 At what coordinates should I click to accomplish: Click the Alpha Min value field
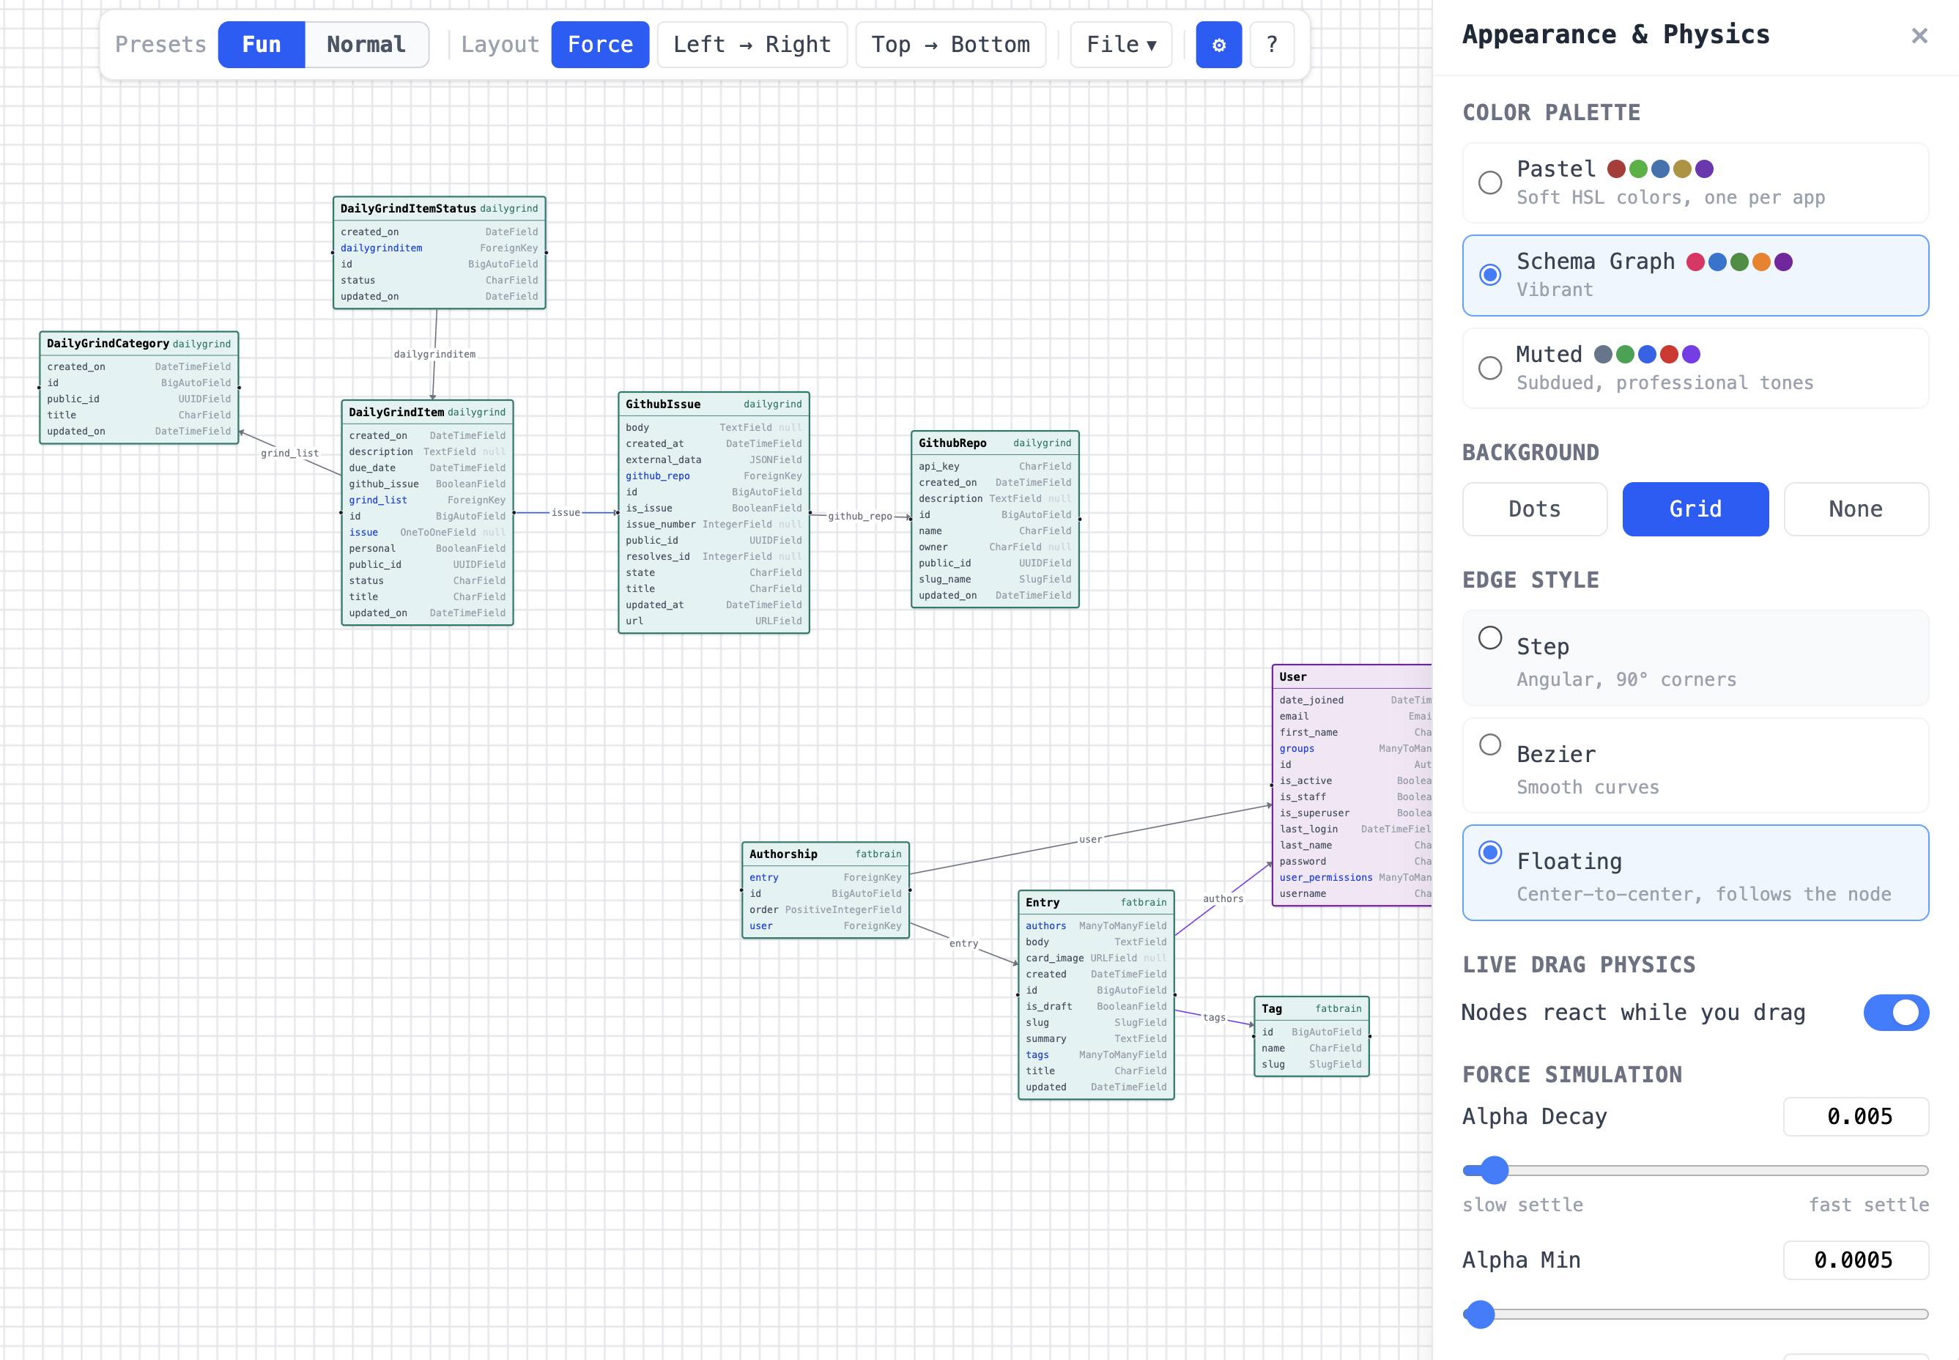coord(1855,1260)
